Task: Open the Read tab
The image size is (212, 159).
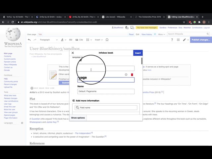Action: pyautogui.click(x=131, y=34)
